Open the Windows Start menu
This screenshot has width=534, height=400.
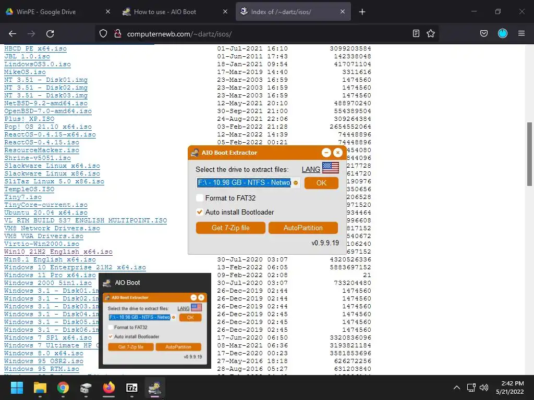(x=17, y=387)
